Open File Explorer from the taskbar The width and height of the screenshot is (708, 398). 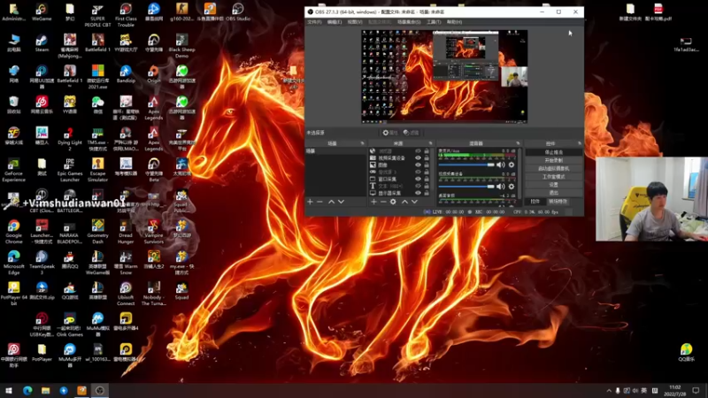coord(45,390)
